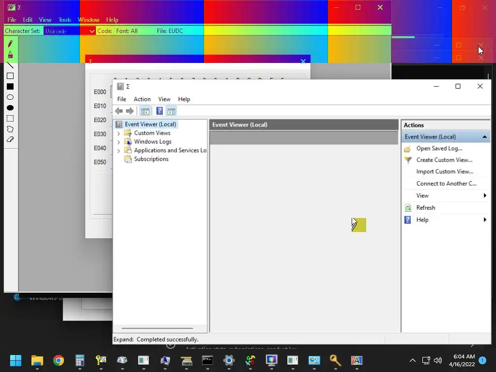Screen dimensions: 496x372
Task: Click the 'Expand: Completed successfully.' status text
Action: pyautogui.click(x=156, y=340)
